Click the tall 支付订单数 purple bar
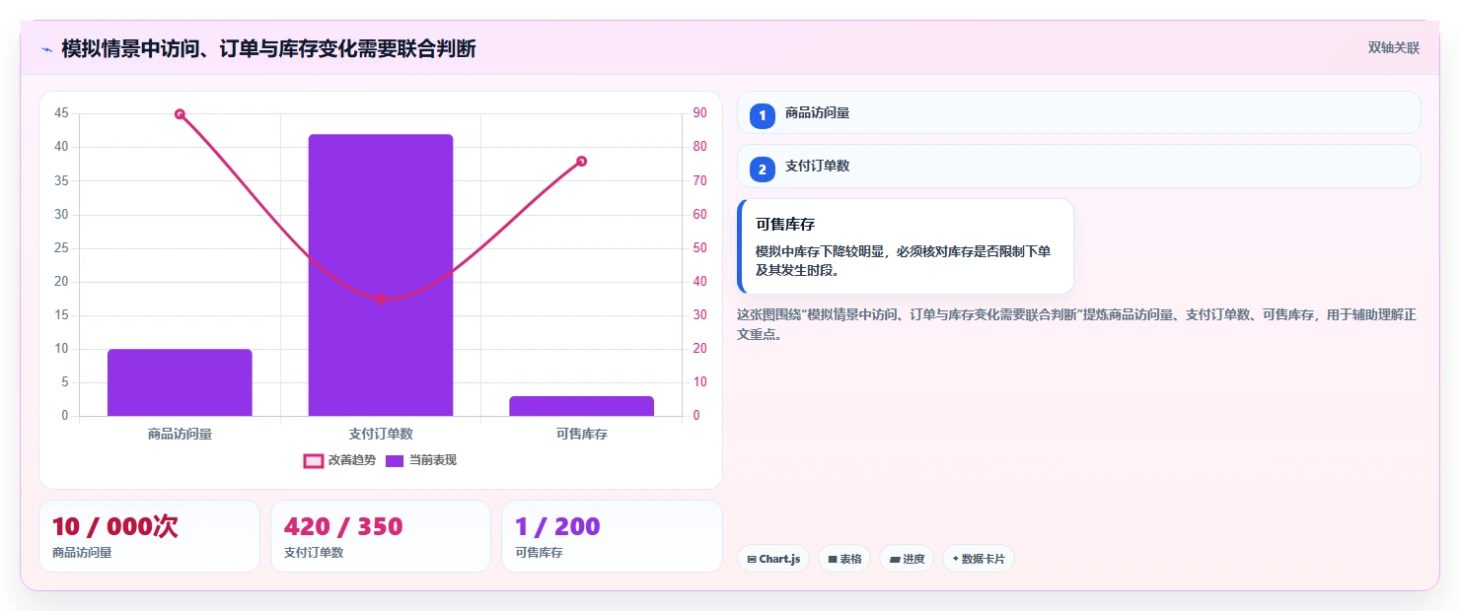This screenshot has height=611, width=1460. pos(381,275)
